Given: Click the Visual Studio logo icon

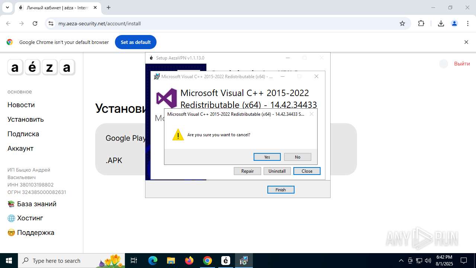Looking at the screenshot, I should [x=166, y=99].
